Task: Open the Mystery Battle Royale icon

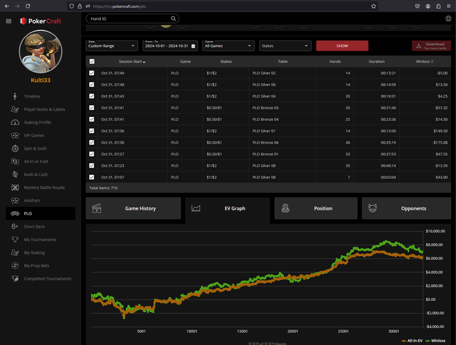Action: tap(15, 187)
